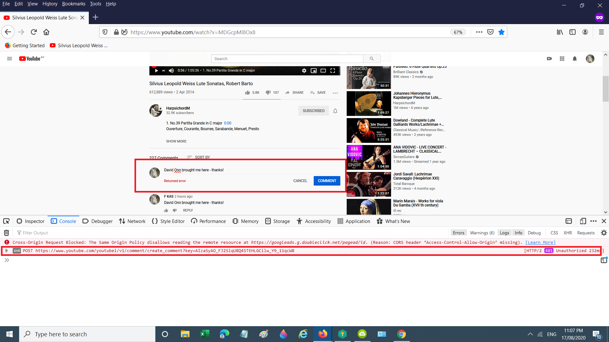Open the page actions ellipsis menu
This screenshot has width=609, height=342.
tap(479, 32)
